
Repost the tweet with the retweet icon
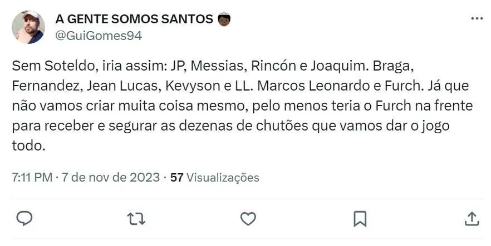(136, 218)
